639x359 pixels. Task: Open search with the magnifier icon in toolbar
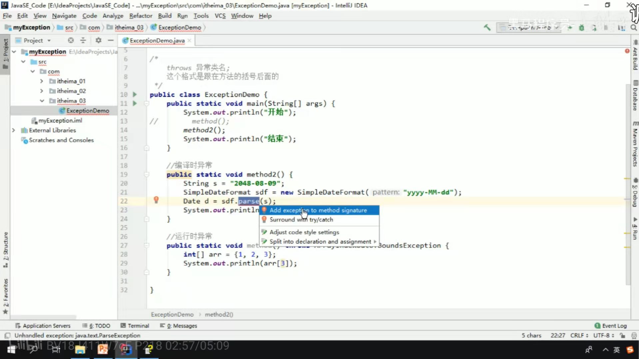[x=633, y=28]
